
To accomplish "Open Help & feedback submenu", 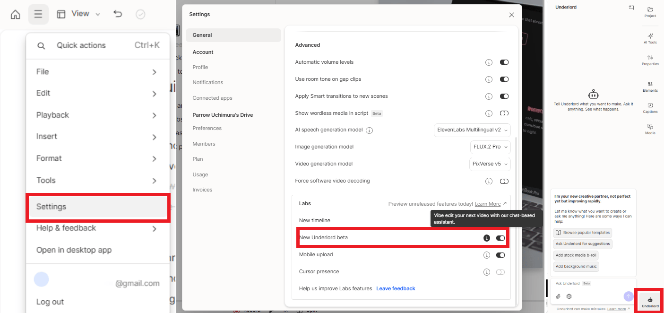I will pyautogui.click(x=98, y=228).
